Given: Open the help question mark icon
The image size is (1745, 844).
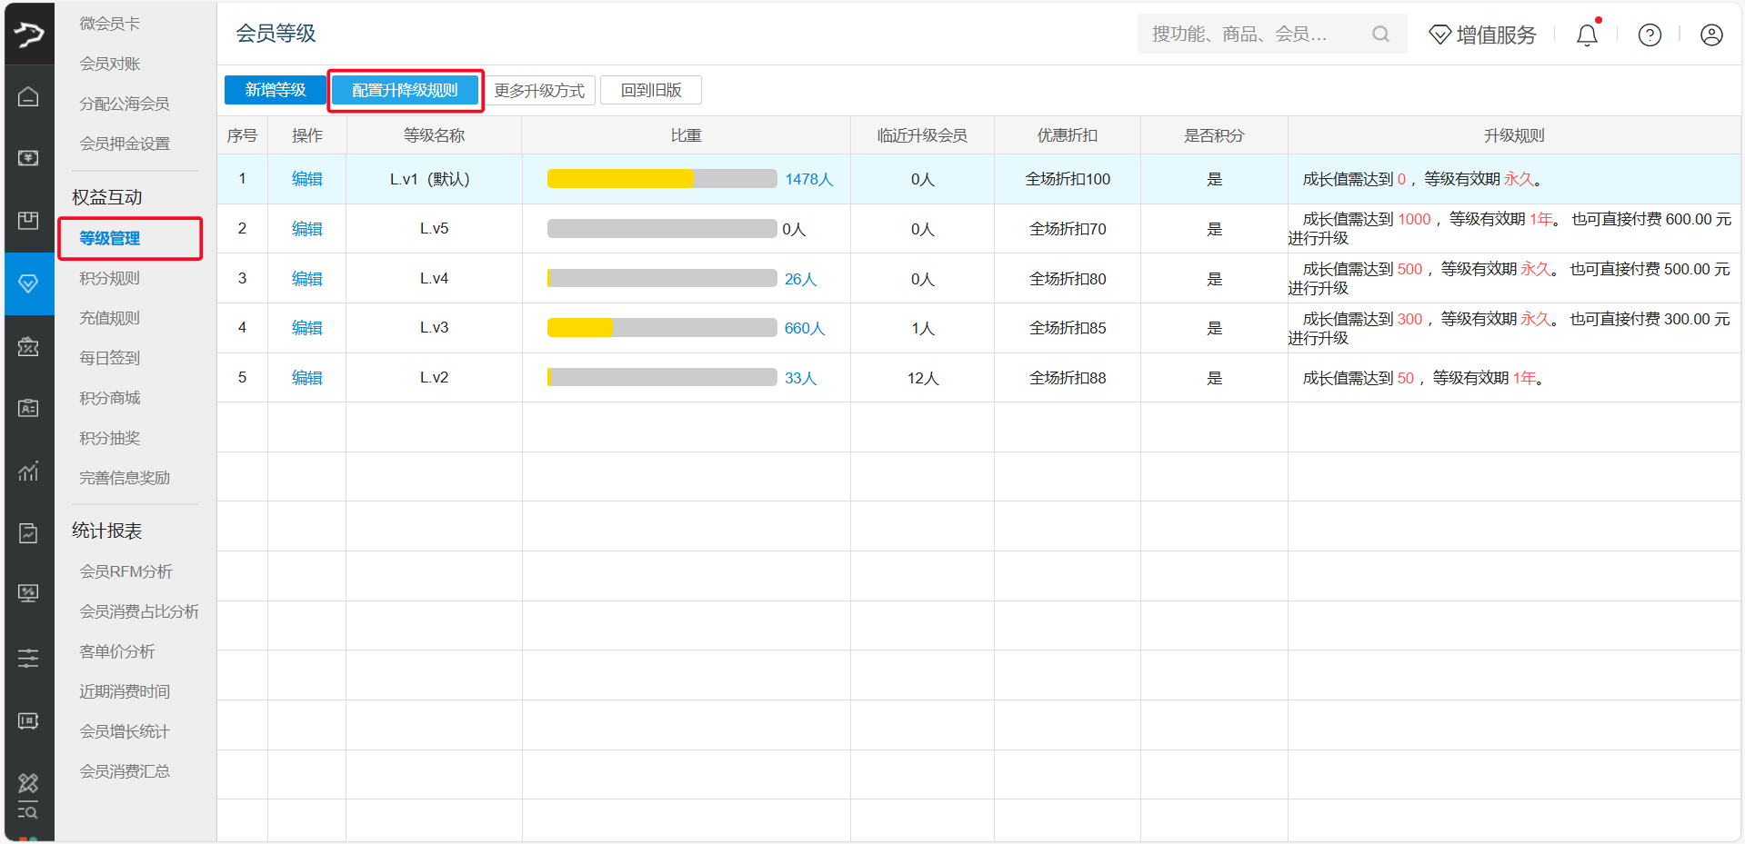Looking at the screenshot, I should click(1650, 35).
